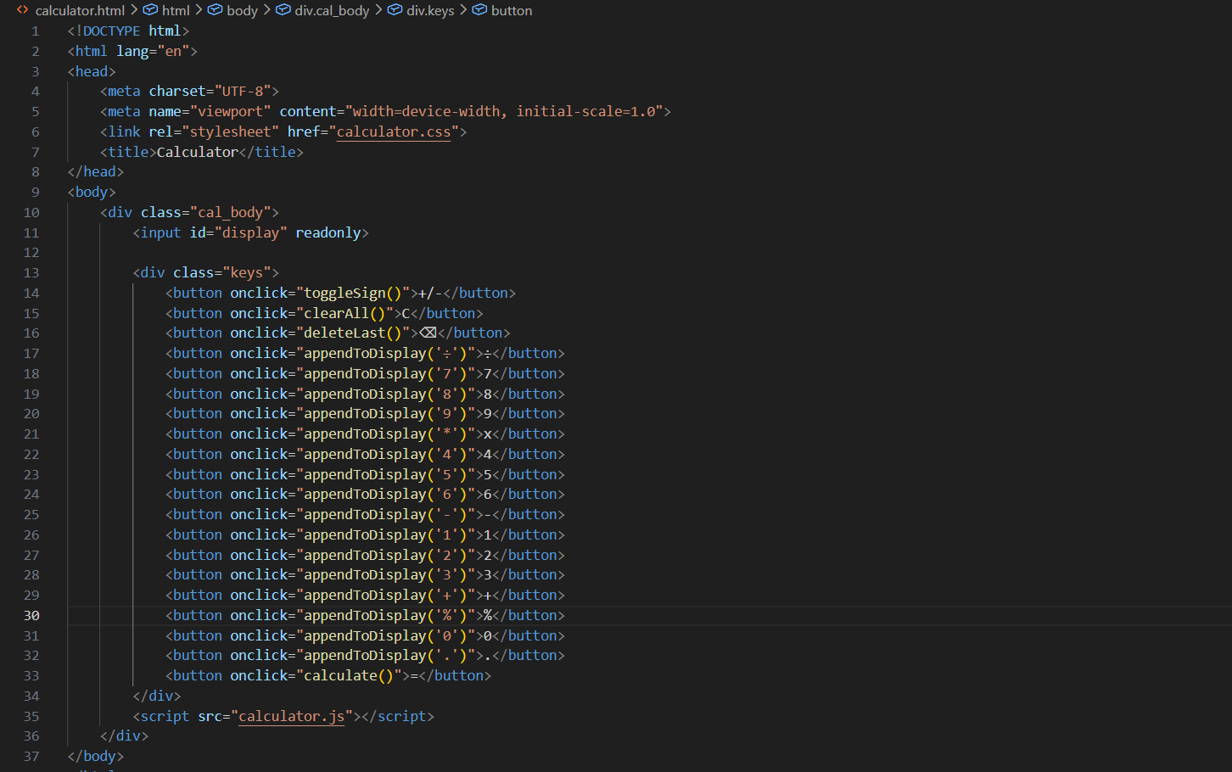1232x772 pixels.
Task: Click the symbol icon beside body breadcrumb
Action: [215, 10]
